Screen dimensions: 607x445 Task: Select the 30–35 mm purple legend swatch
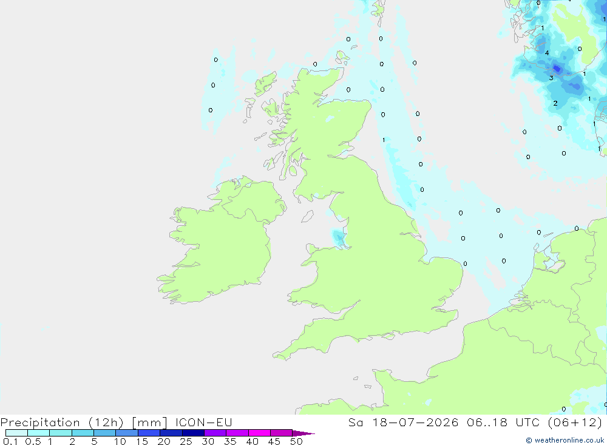(x=215, y=433)
